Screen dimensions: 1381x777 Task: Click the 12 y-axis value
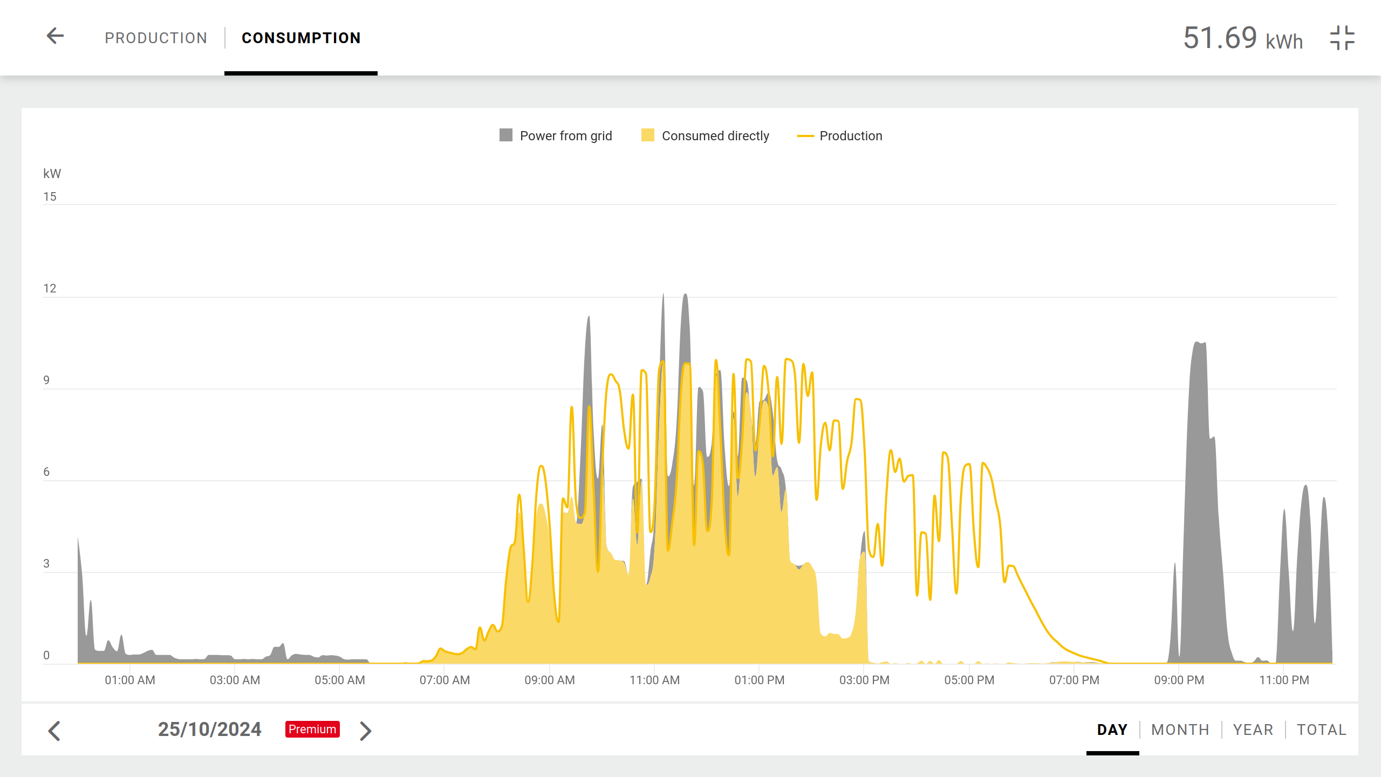coord(50,288)
